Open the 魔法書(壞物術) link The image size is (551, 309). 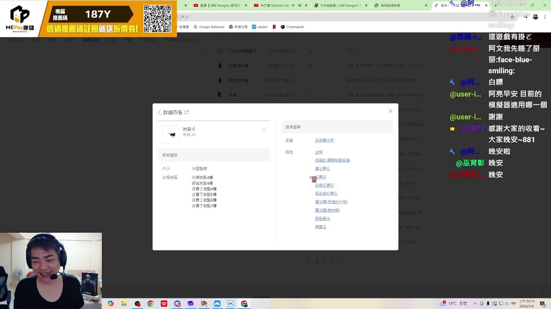pos(327,210)
